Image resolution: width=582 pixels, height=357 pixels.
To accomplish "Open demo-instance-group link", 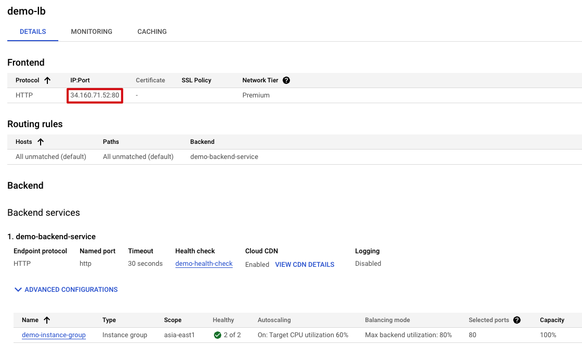I will [x=54, y=335].
